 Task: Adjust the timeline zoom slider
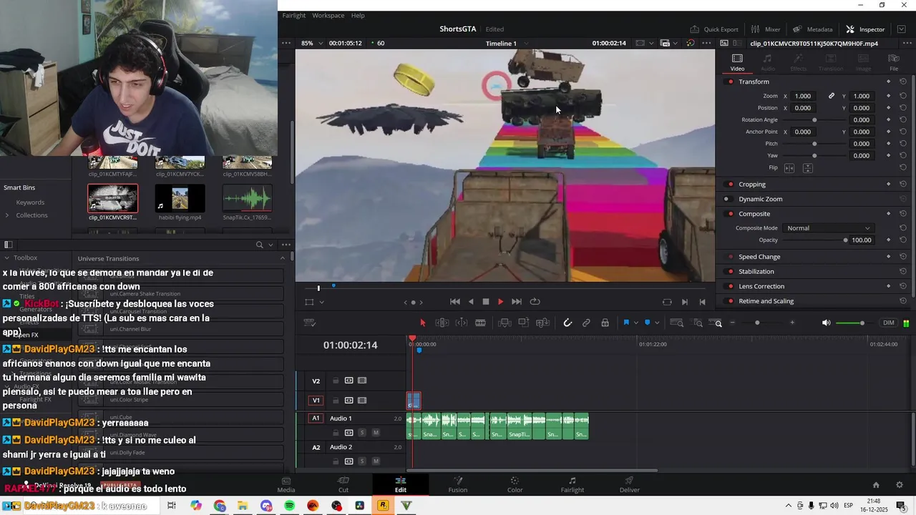click(x=757, y=323)
